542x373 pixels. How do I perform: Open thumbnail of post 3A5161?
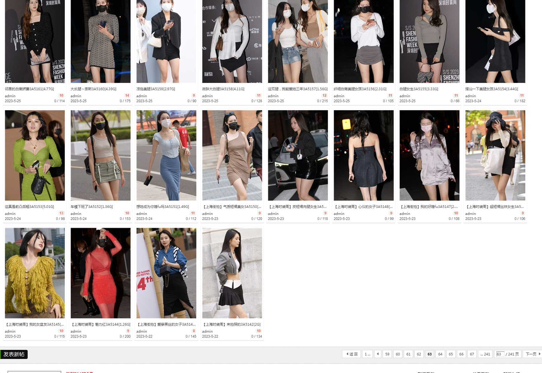click(x=35, y=41)
